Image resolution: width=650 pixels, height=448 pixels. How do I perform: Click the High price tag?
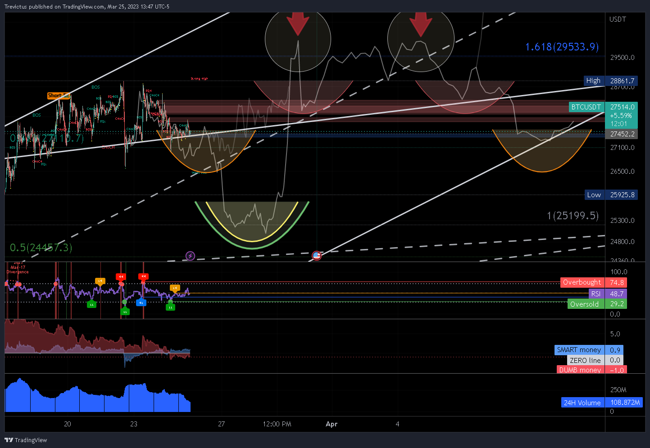click(593, 81)
